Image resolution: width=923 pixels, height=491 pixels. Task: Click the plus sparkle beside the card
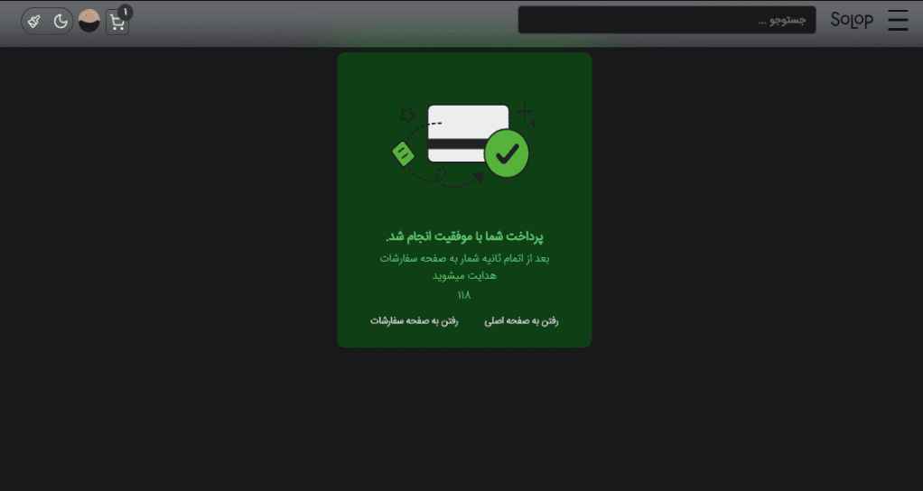tap(527, 115)
